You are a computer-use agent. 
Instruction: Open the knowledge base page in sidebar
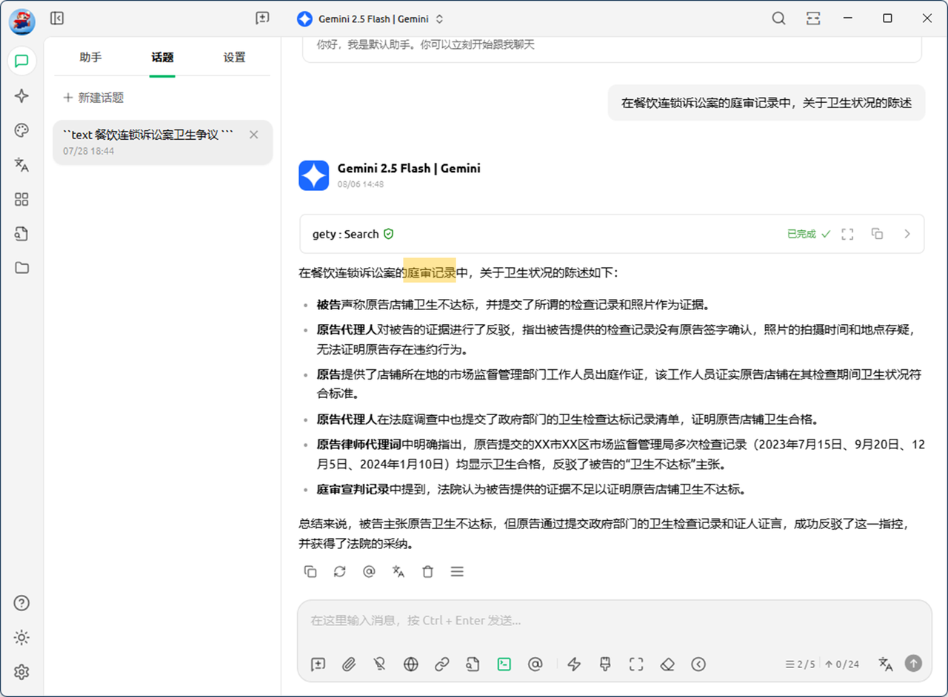(x=21, y=234)
